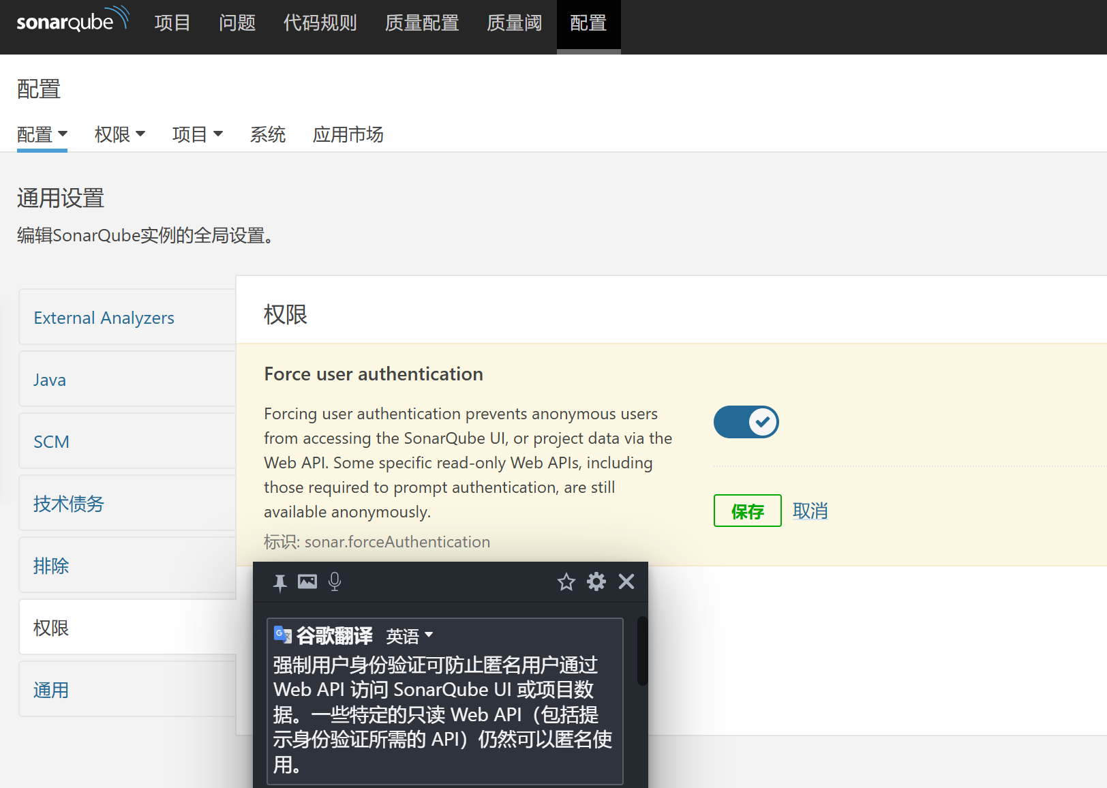Image resolution: width=1107 pixels, height=788 pixels.
Task: Click the Google Translate icon
Action: click(x=282, y=635)
